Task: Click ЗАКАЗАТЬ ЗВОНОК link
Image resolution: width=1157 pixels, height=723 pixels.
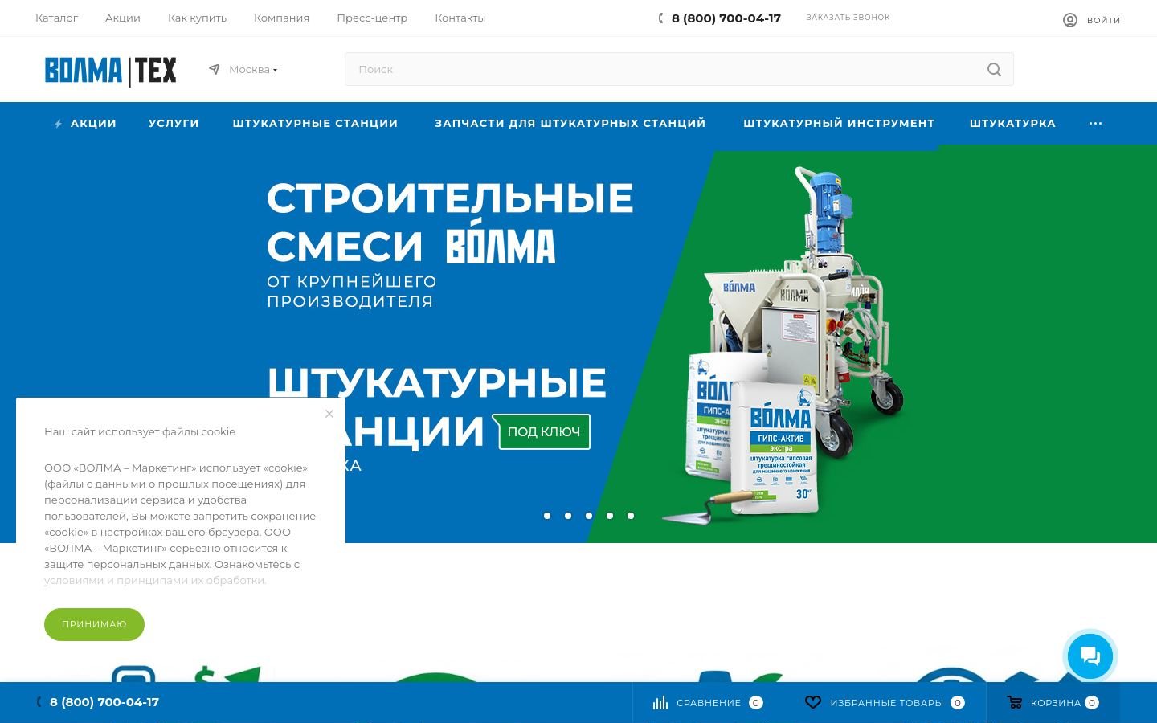Action: (848, 18)
